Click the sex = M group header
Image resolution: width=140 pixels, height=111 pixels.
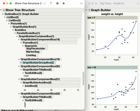pyautogui.click(x=112, y=67)
